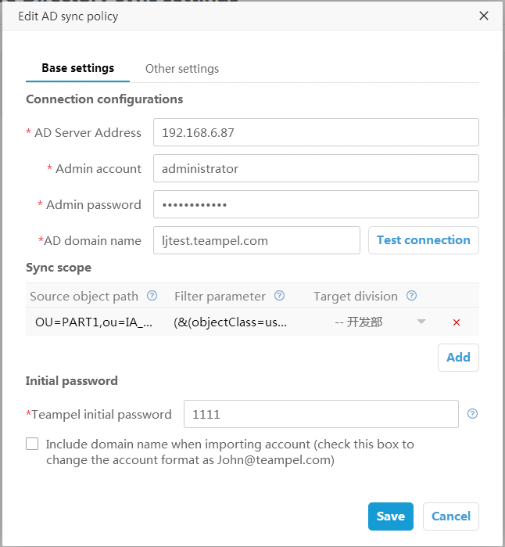
Task: Edit the AD domain name field
Action: 256,240
